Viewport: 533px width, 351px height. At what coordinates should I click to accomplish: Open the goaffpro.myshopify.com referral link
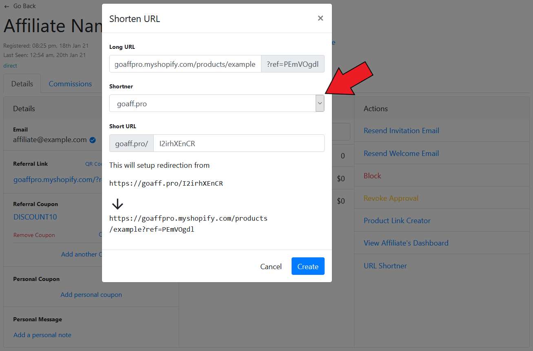pos(58,180)
